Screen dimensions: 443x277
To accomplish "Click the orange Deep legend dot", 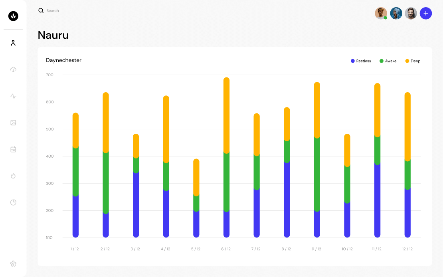I will pyautogui.click(x=407, y=61).
